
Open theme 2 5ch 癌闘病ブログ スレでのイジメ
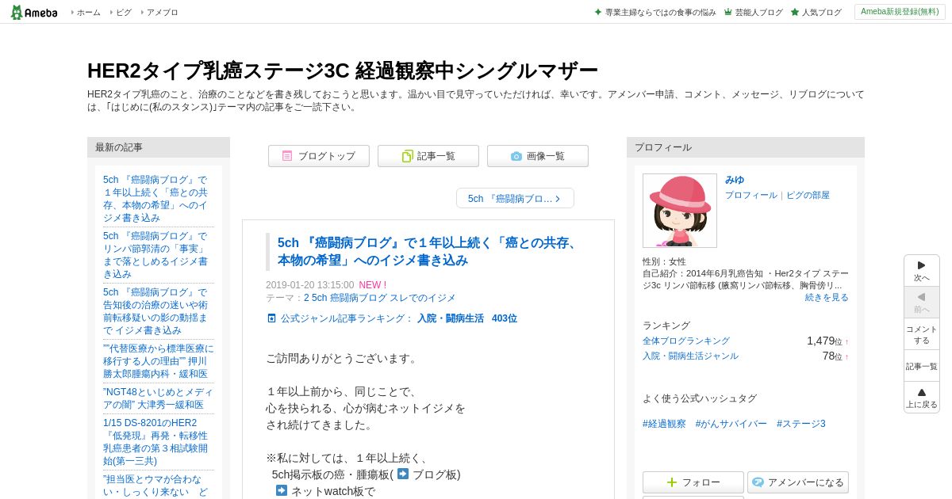pyautogui.click(x=380, y=298)
